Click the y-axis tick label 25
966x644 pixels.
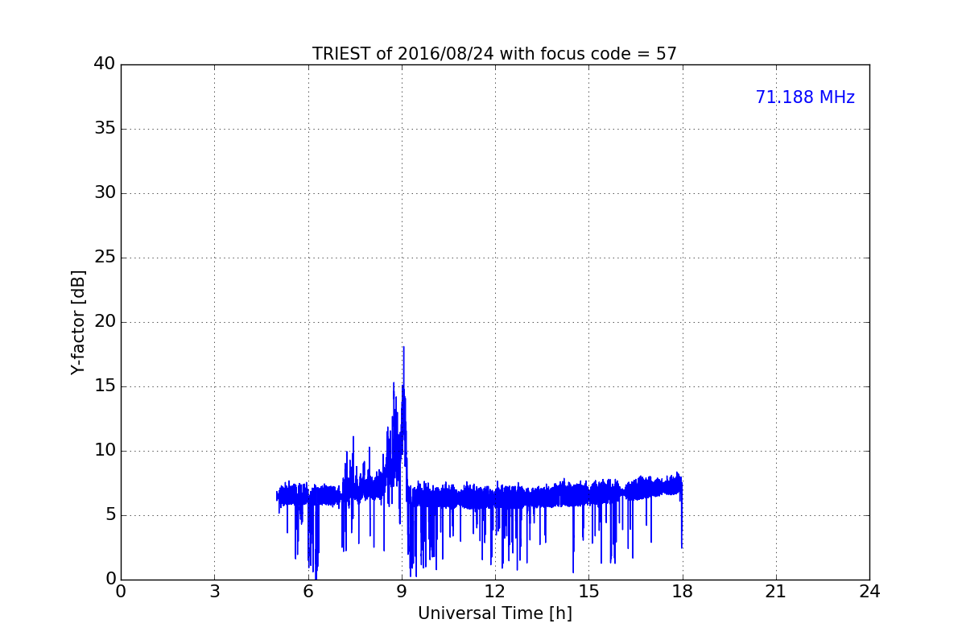tap(105, 258)
